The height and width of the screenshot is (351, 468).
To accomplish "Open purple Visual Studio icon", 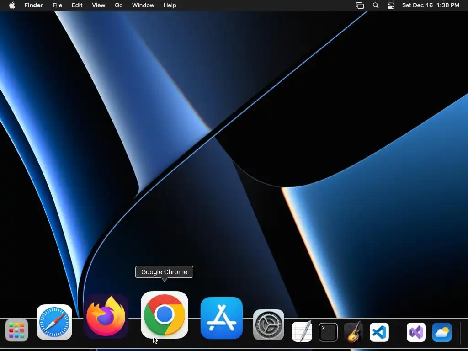I will pos(416,332).
